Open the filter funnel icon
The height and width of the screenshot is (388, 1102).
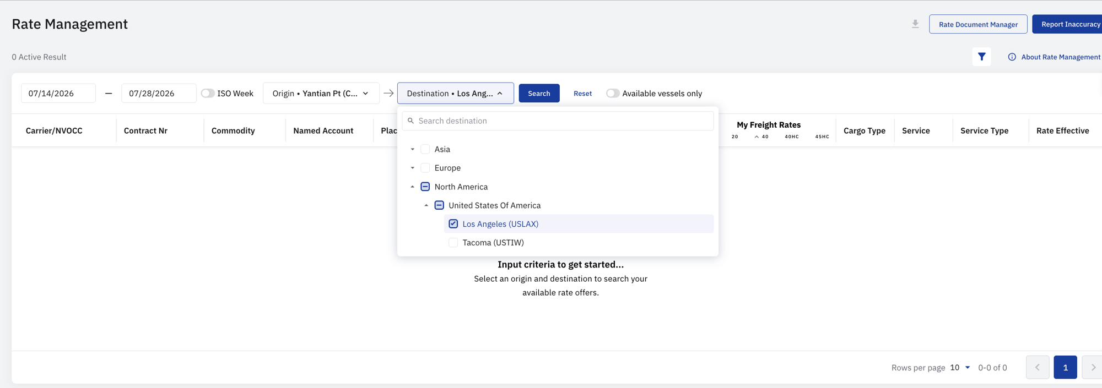coord(981,57)
